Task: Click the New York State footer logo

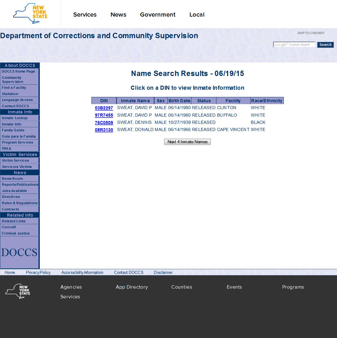Action: [x=18, y=291]
